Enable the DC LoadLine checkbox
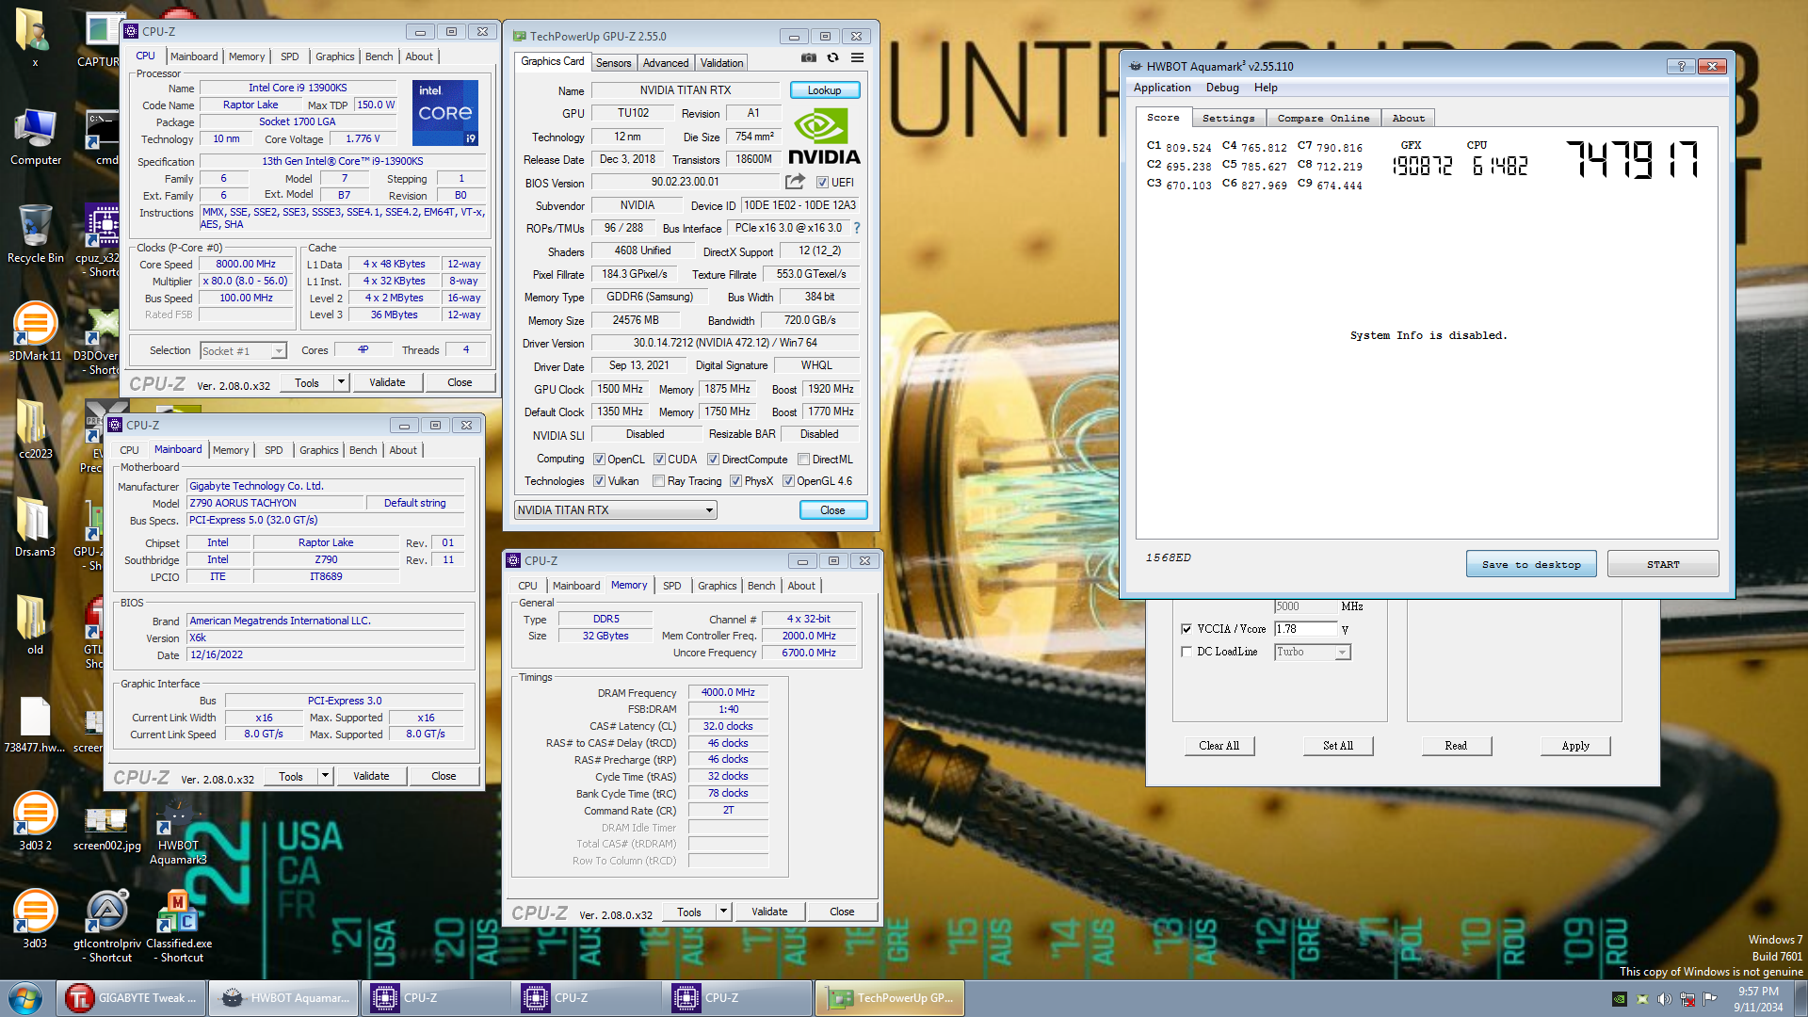1808x1017 pixels. pos(1186,652)
